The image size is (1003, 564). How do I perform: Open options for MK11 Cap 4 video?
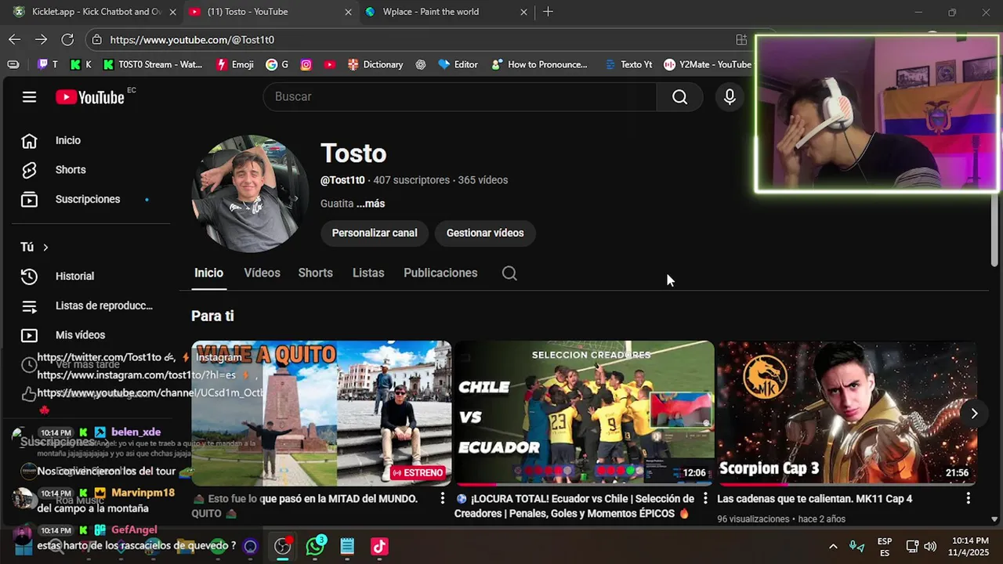968,499
